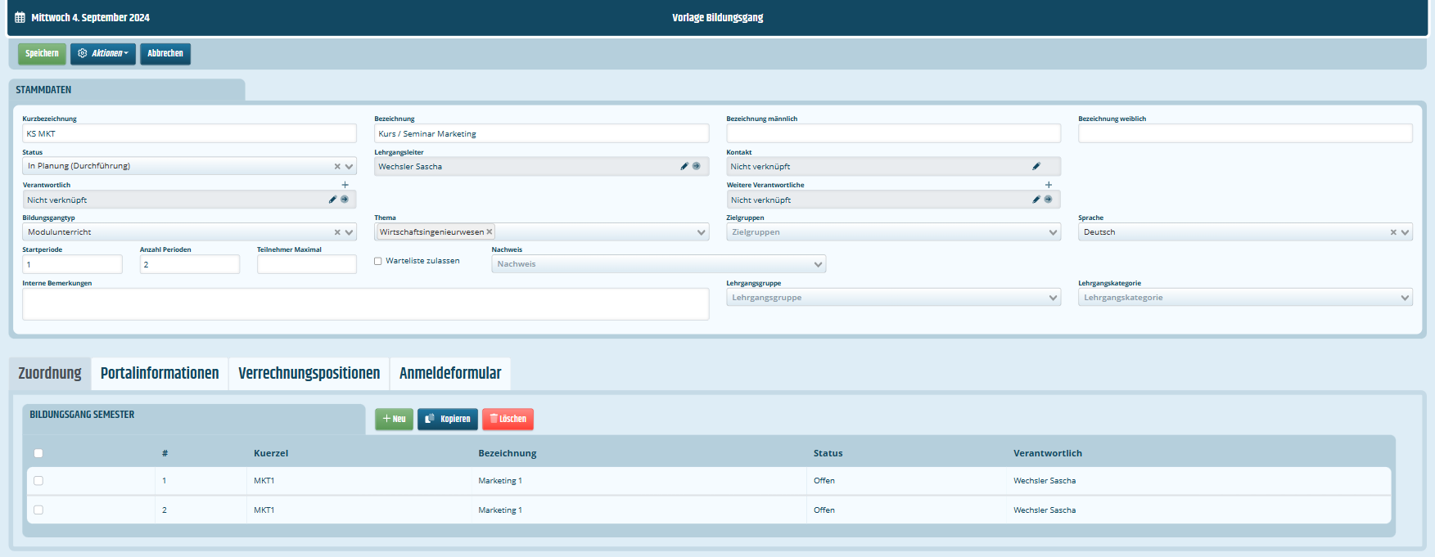Toggle the Warteliste zulassen checkbox
This screenshot has height=557, width=1435.
click(x=378, y=261)
